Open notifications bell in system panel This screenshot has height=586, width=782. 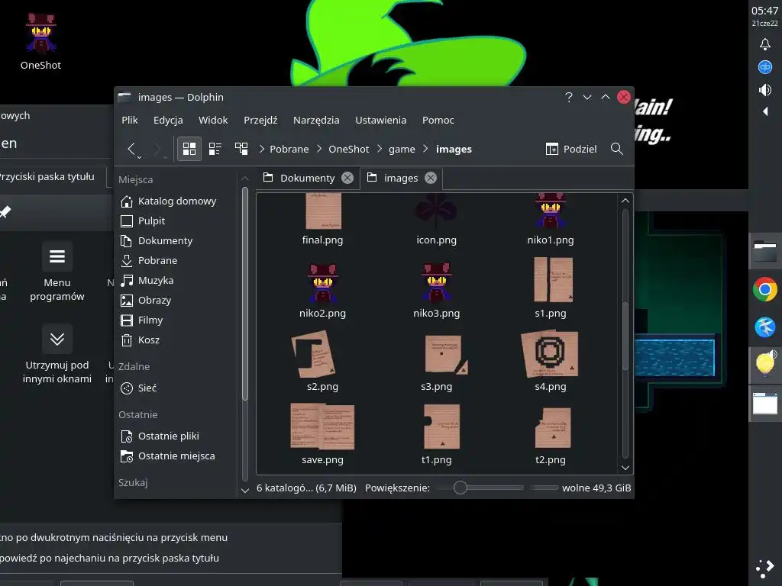tap(765, 44)
